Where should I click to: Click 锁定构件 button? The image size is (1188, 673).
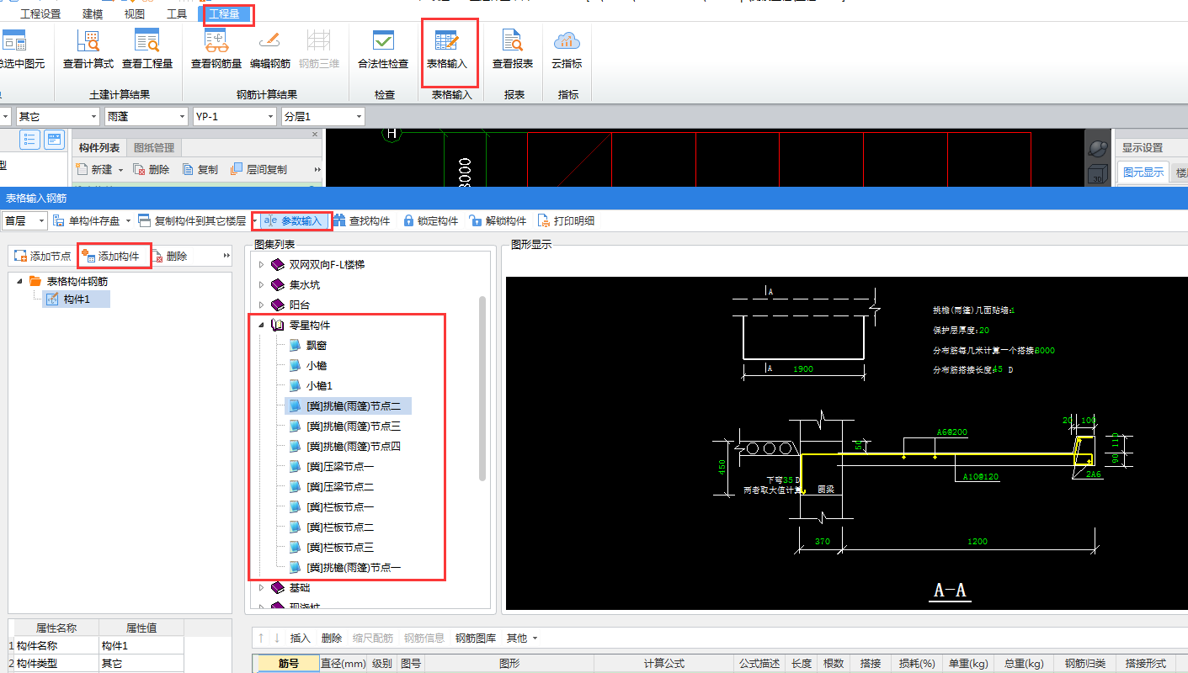430,220
